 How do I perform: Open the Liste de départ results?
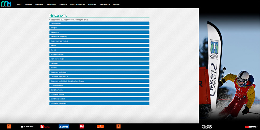click(99, 23)
